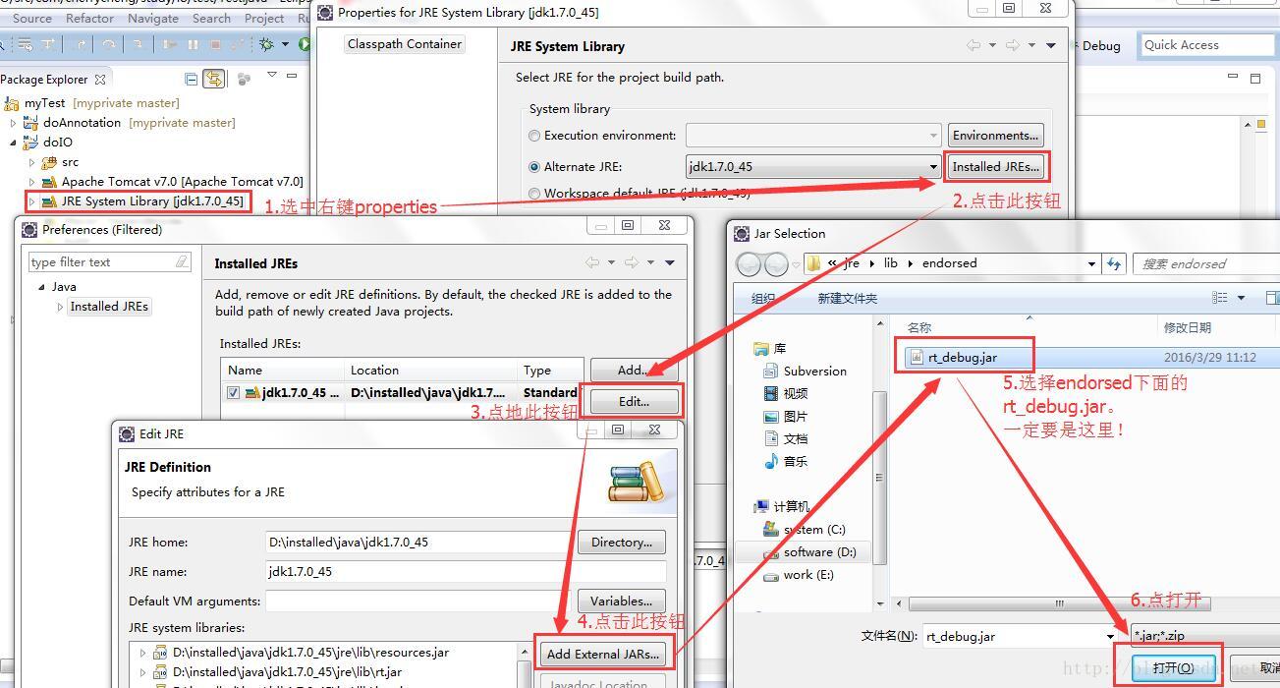This screenshot has height=688, width=1280.
Task: Select the Workspace default JRE radio button
Action: (x=534, y=194)
